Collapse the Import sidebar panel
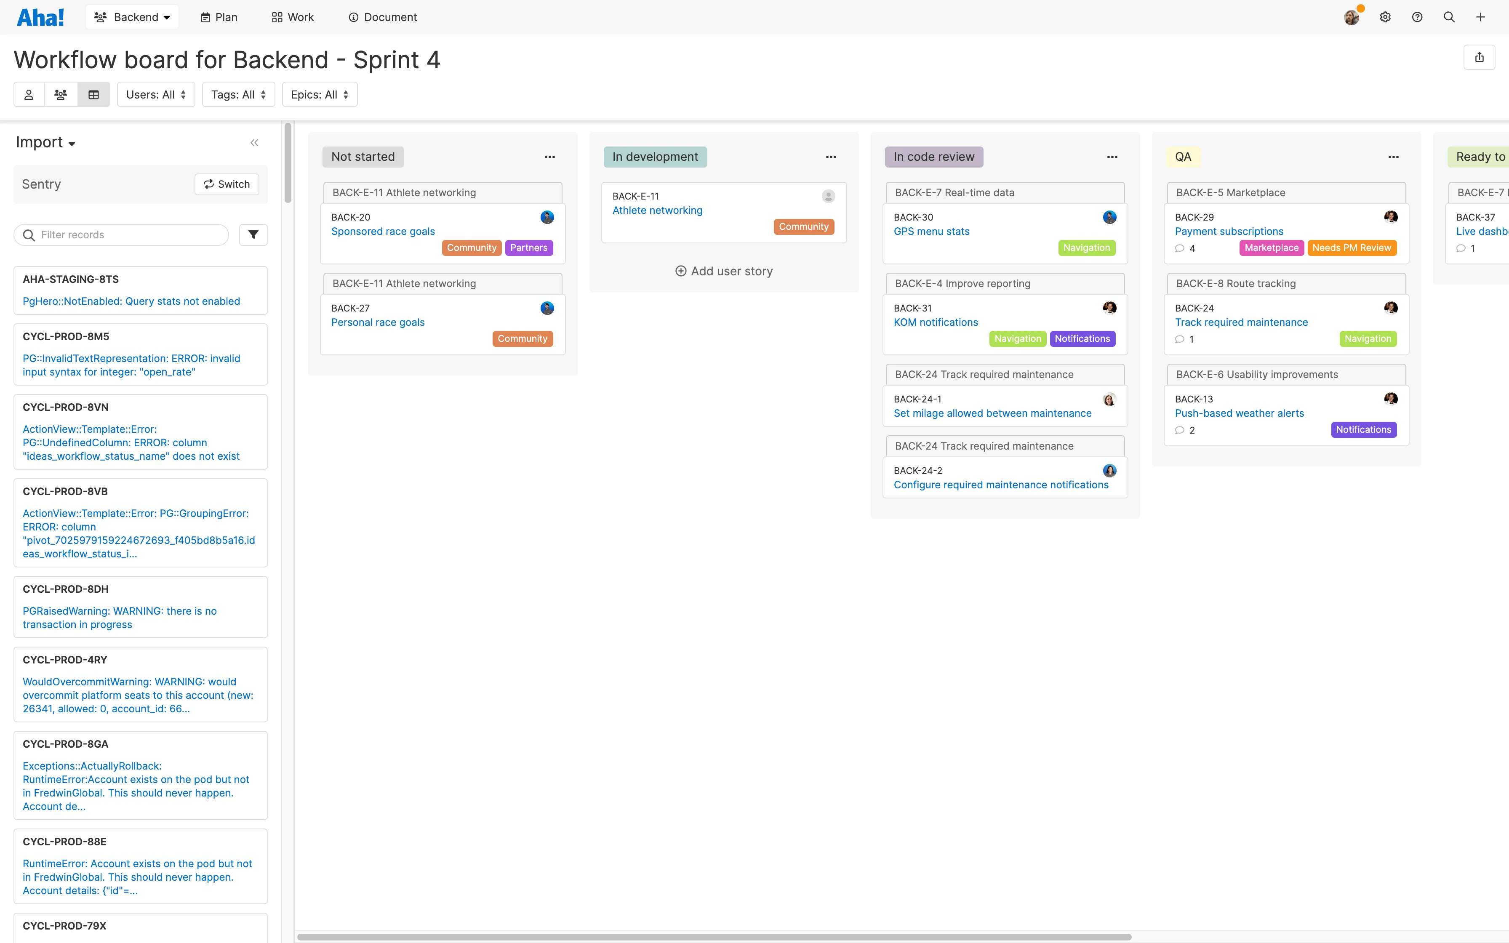The image size is (1509, 943). pyautogui.click(x=254, y=143)
